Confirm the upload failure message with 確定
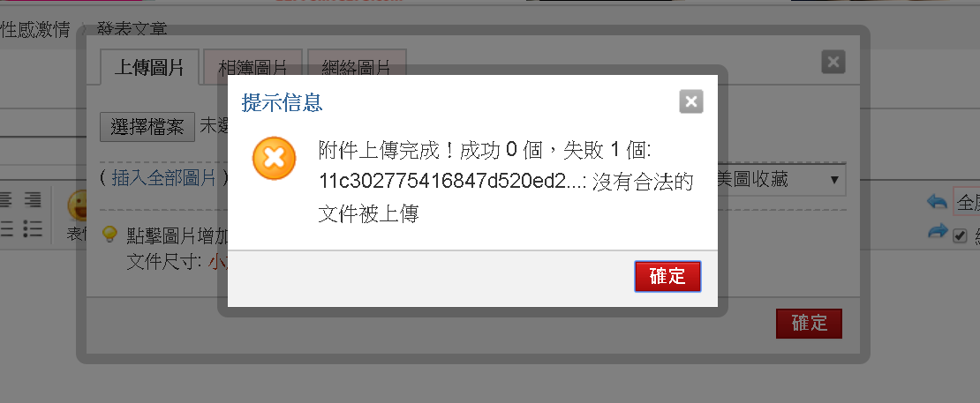 coord(667,276)
